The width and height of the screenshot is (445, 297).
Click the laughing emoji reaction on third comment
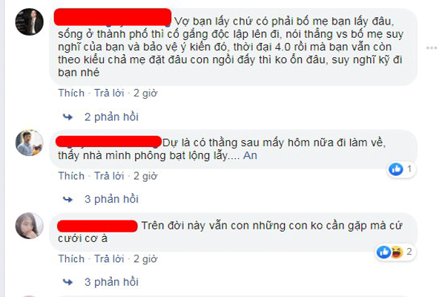point(397,252)
